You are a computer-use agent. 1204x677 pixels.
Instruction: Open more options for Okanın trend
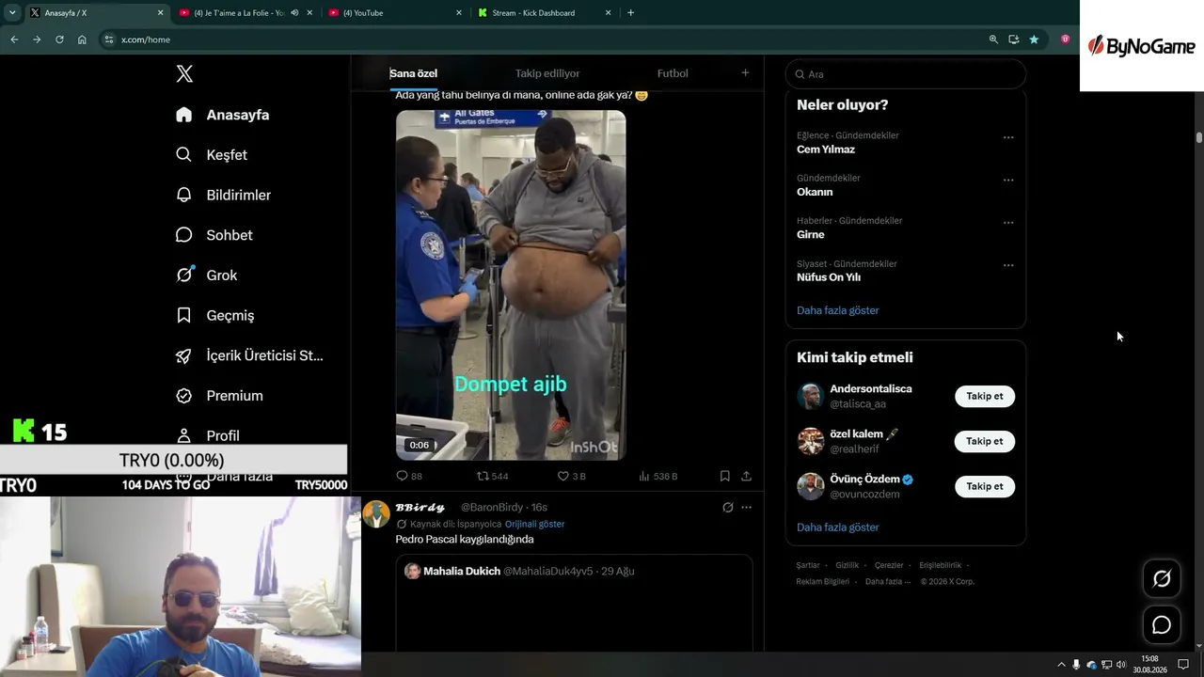1008,181
